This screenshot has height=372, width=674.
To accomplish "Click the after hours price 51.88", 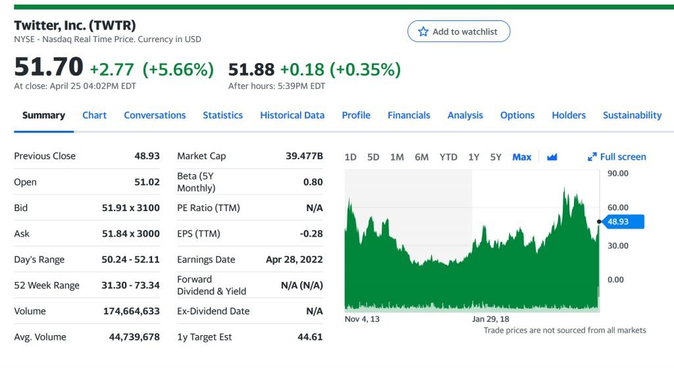I will 251,70.
